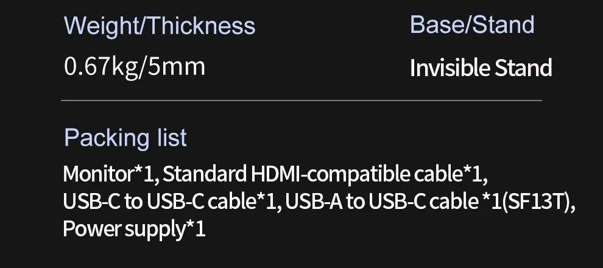Click the Invisible Stand text
Image resolution: width=603 pixels, height=268 pixels.
click(x=481, y=68)
